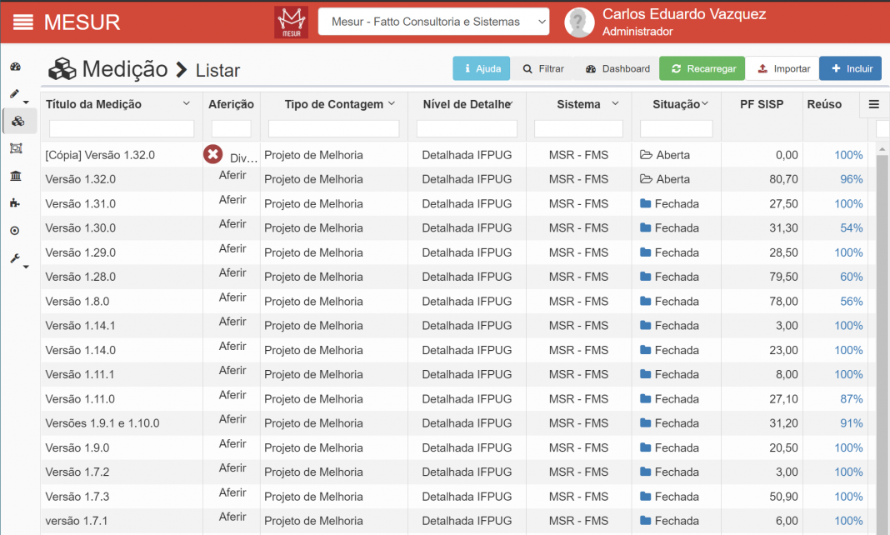The width and height of the screenshot is (890, 535).
Task: Click Fechada status for Versão 1.14.0
Action: pyautogui.click(x=677, y=350)
